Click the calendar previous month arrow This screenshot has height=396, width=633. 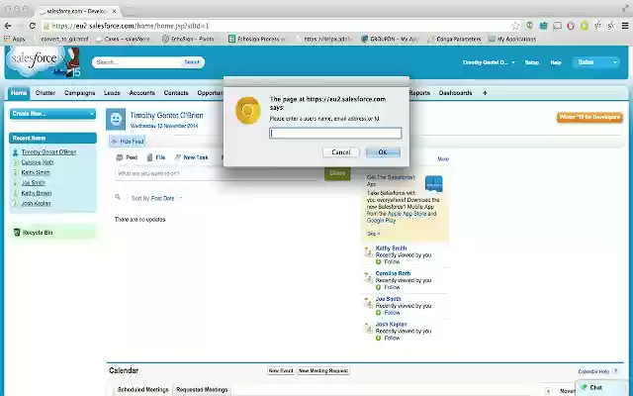[548, 391]
